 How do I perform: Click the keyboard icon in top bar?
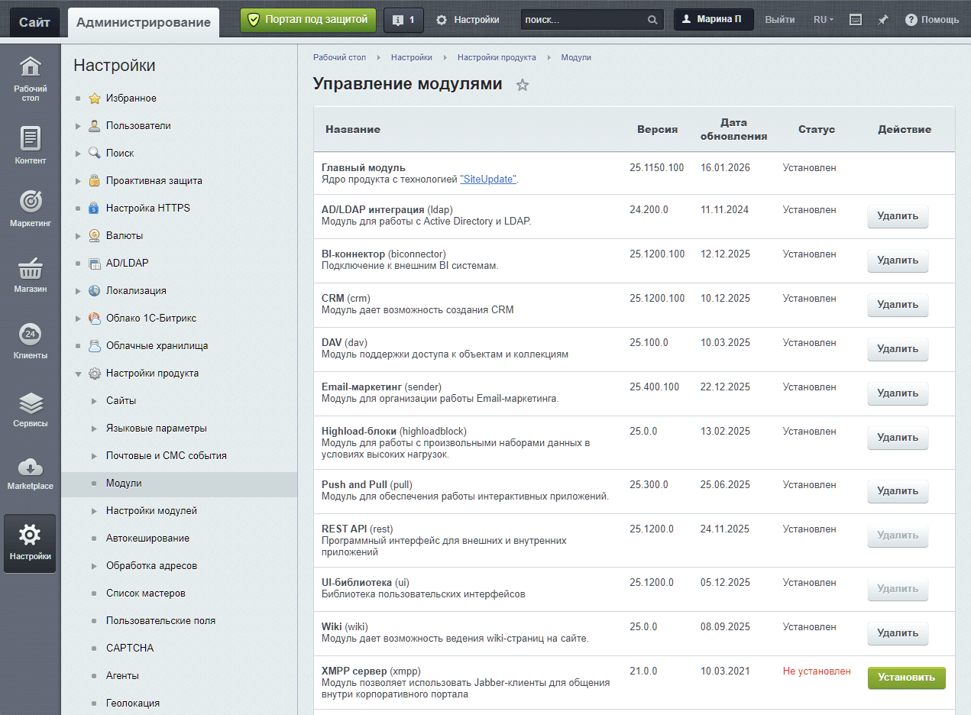pyautogui.click(x=856, y=20)
